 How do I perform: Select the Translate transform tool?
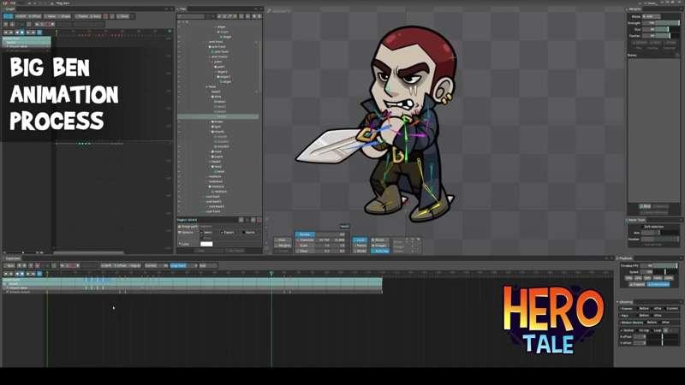pyautogui.click(x=305, y=240)
